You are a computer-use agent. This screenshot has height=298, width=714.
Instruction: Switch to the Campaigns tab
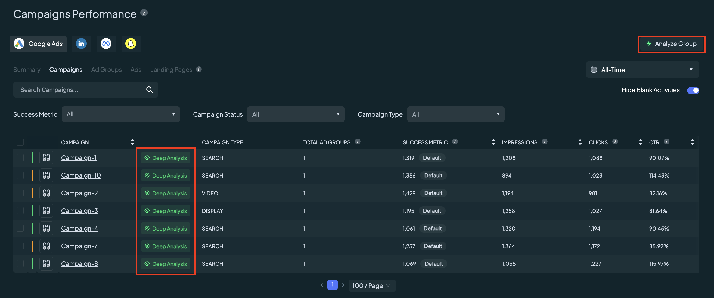[x=66, y=70]
